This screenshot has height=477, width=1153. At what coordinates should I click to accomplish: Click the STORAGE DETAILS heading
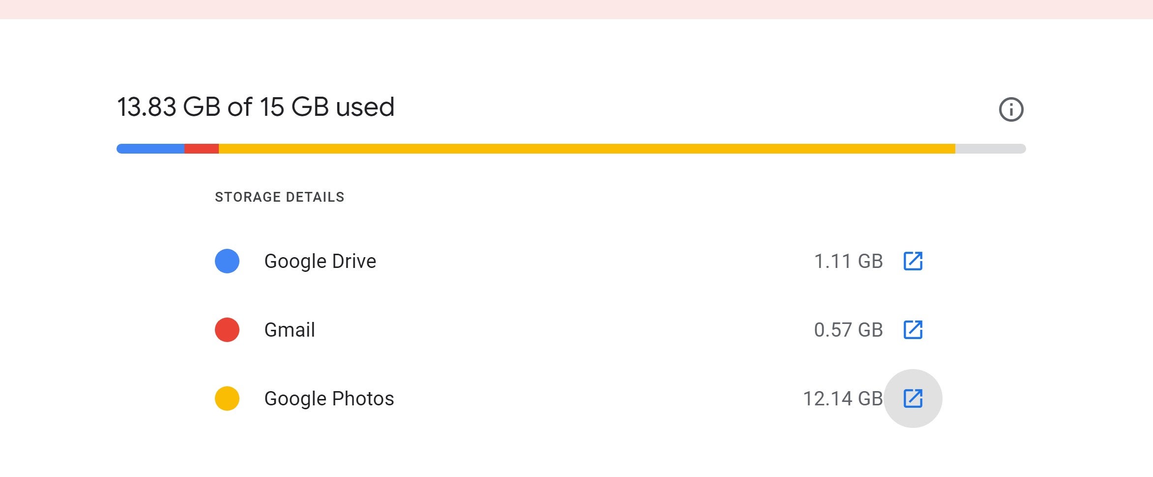280,197
